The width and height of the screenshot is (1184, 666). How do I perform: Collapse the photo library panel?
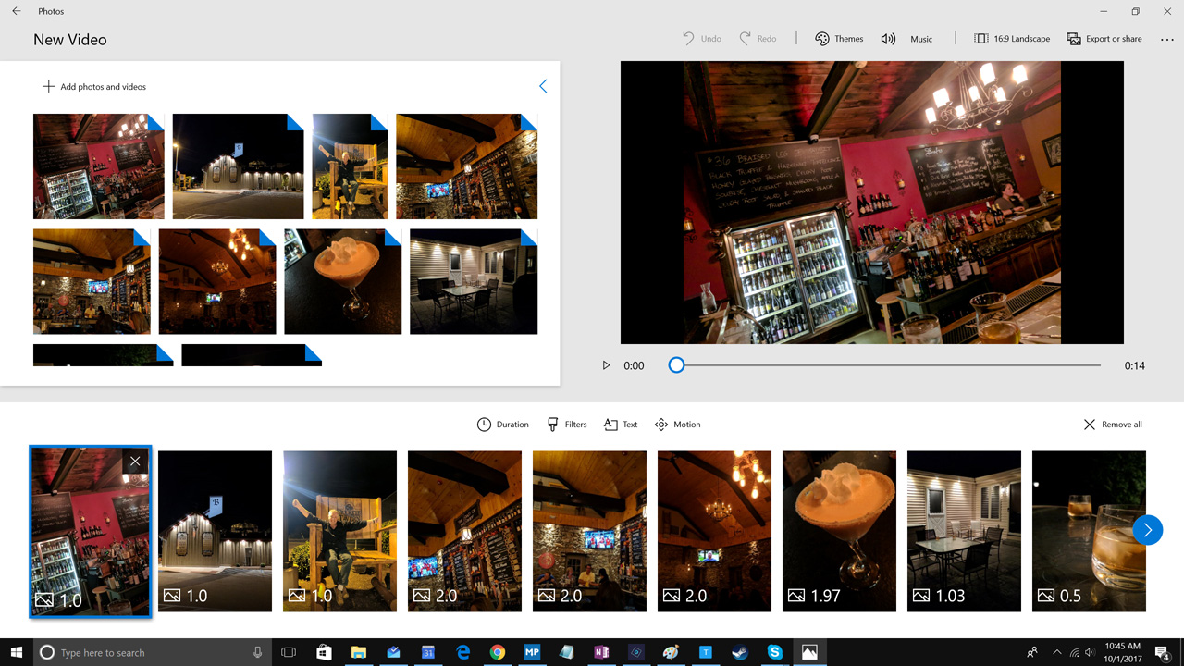point(543,85)
